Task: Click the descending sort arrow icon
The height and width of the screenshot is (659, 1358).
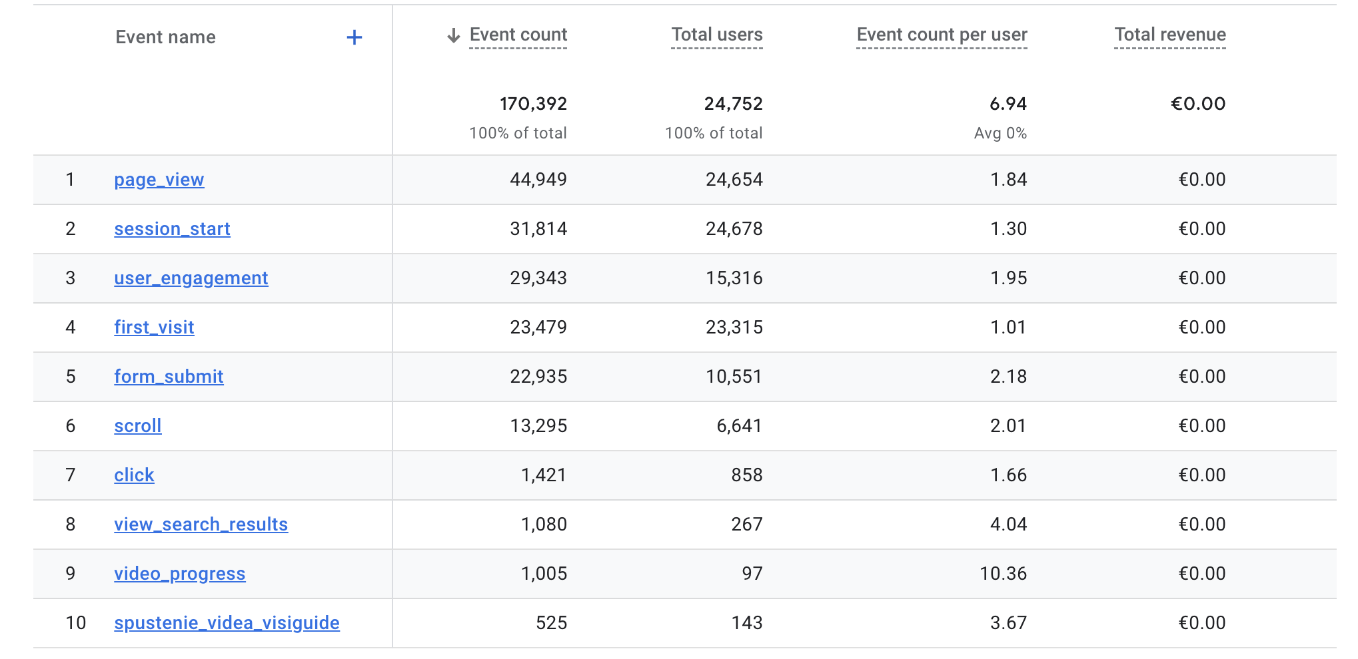Action: (454, 35)
